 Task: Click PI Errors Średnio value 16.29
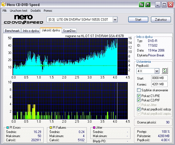point(37,132)
